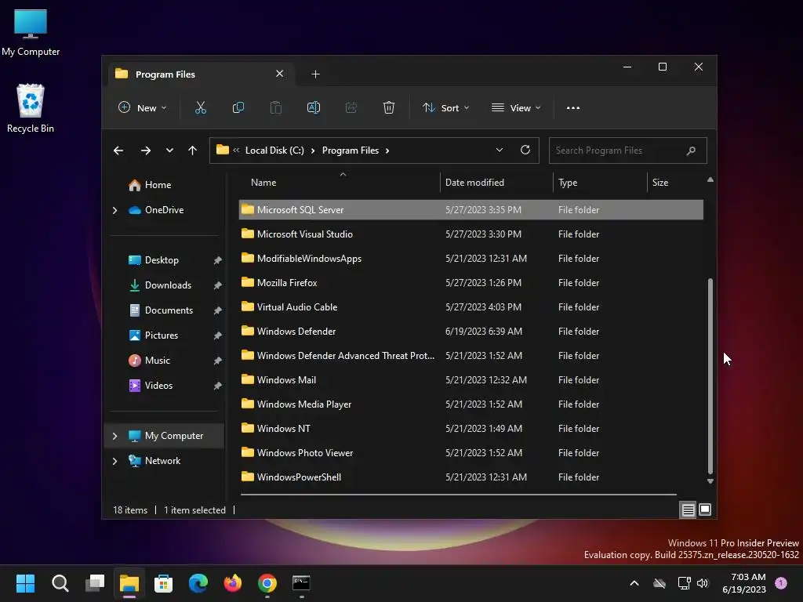Image resolution: width=803 pixels, height=602 pixels.
Task: Unpin Desktop via its pin icon
Action: (x=217, y=260)
